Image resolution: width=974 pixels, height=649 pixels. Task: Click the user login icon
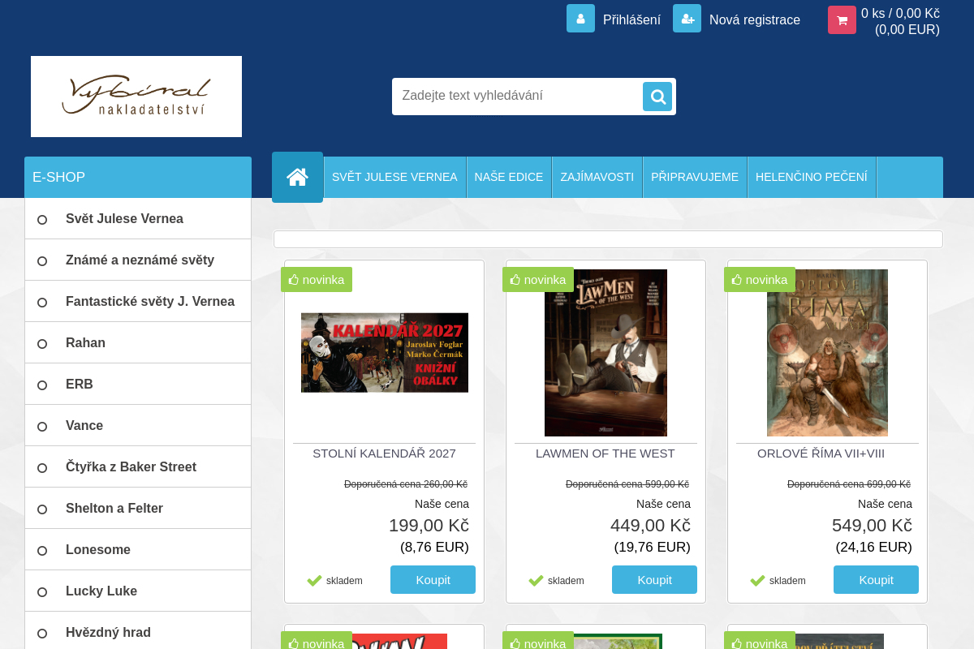pyautogui.click(x=580, y=19)
